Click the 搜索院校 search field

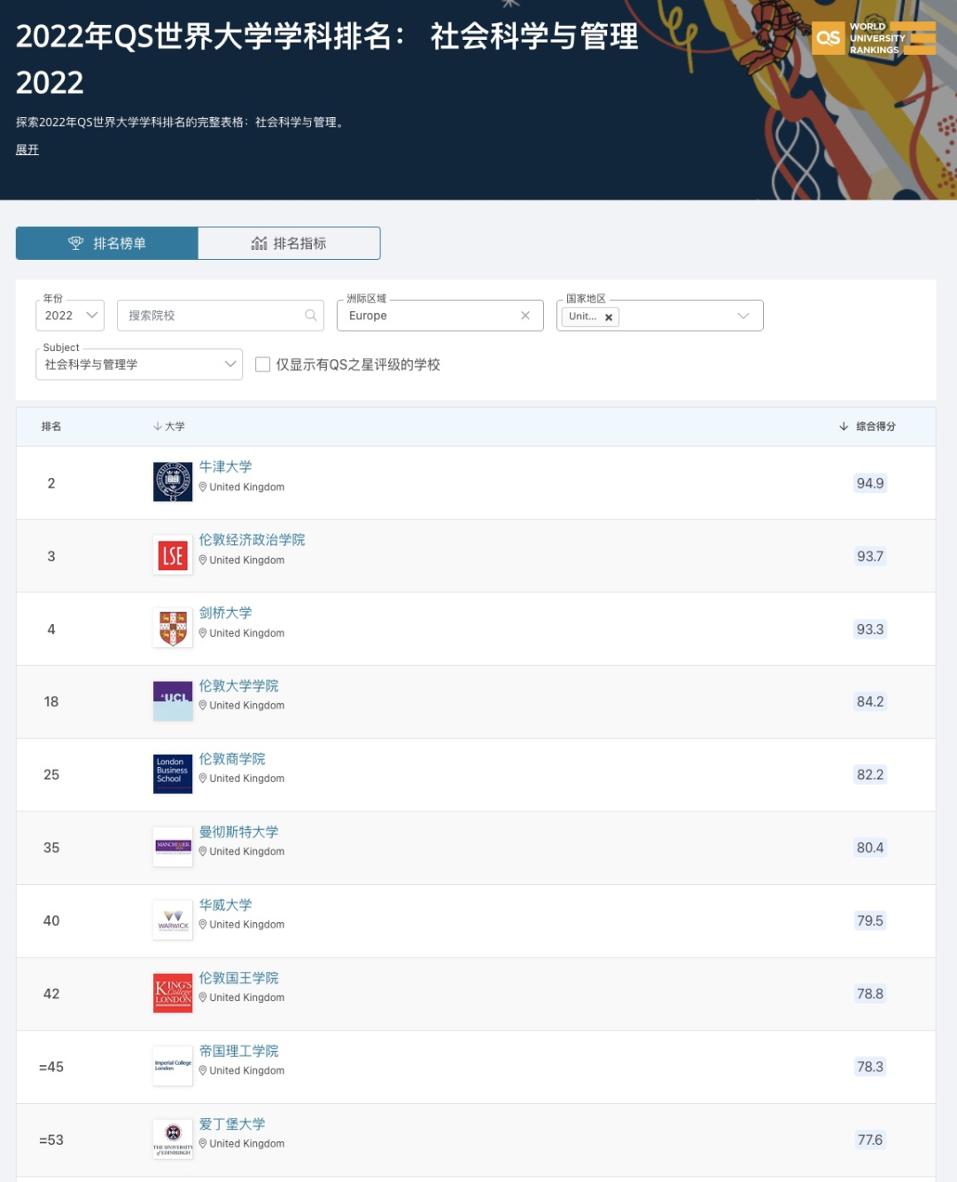[x=221, y=315]
